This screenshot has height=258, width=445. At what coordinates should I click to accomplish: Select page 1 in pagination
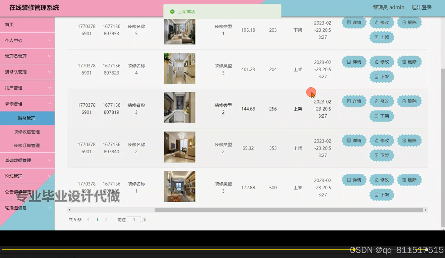click(97, 219)
